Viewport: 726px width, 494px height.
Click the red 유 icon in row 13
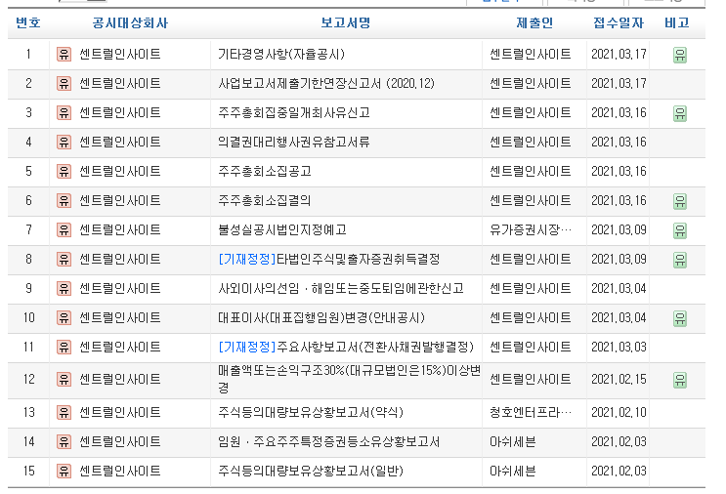tap(64, 413)
